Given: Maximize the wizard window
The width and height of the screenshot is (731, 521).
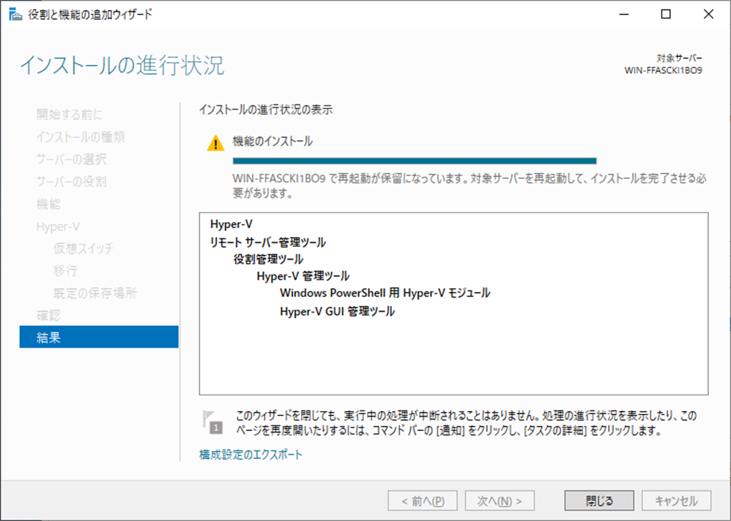Looking at the screenshot, I should tap(665, 14).
